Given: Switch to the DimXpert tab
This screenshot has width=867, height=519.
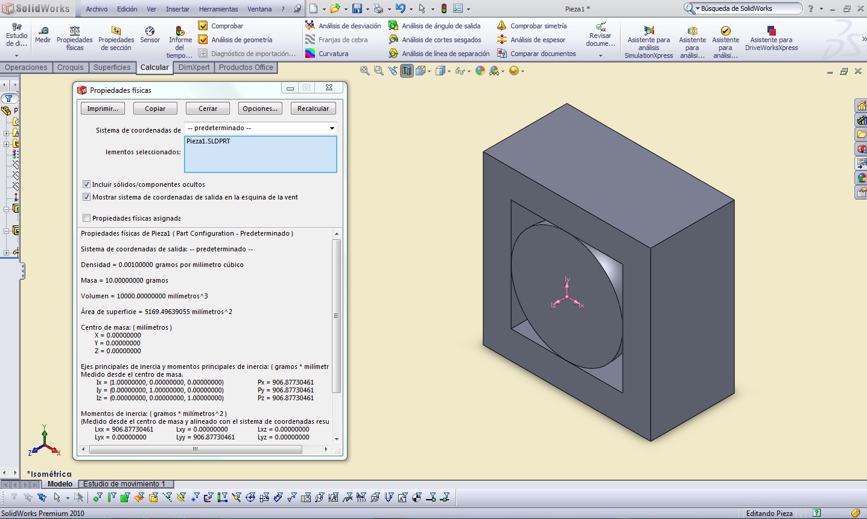Looking at the screenshot, I should (194, 68).
